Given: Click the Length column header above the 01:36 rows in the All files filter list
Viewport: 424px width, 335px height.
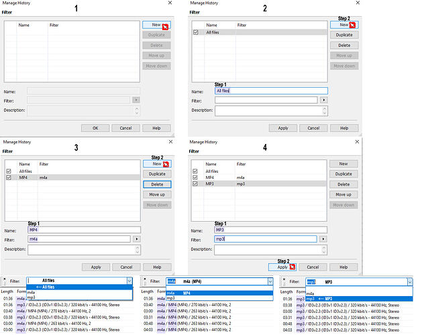Looking at the screenshot, I should (x=7, y=291).
